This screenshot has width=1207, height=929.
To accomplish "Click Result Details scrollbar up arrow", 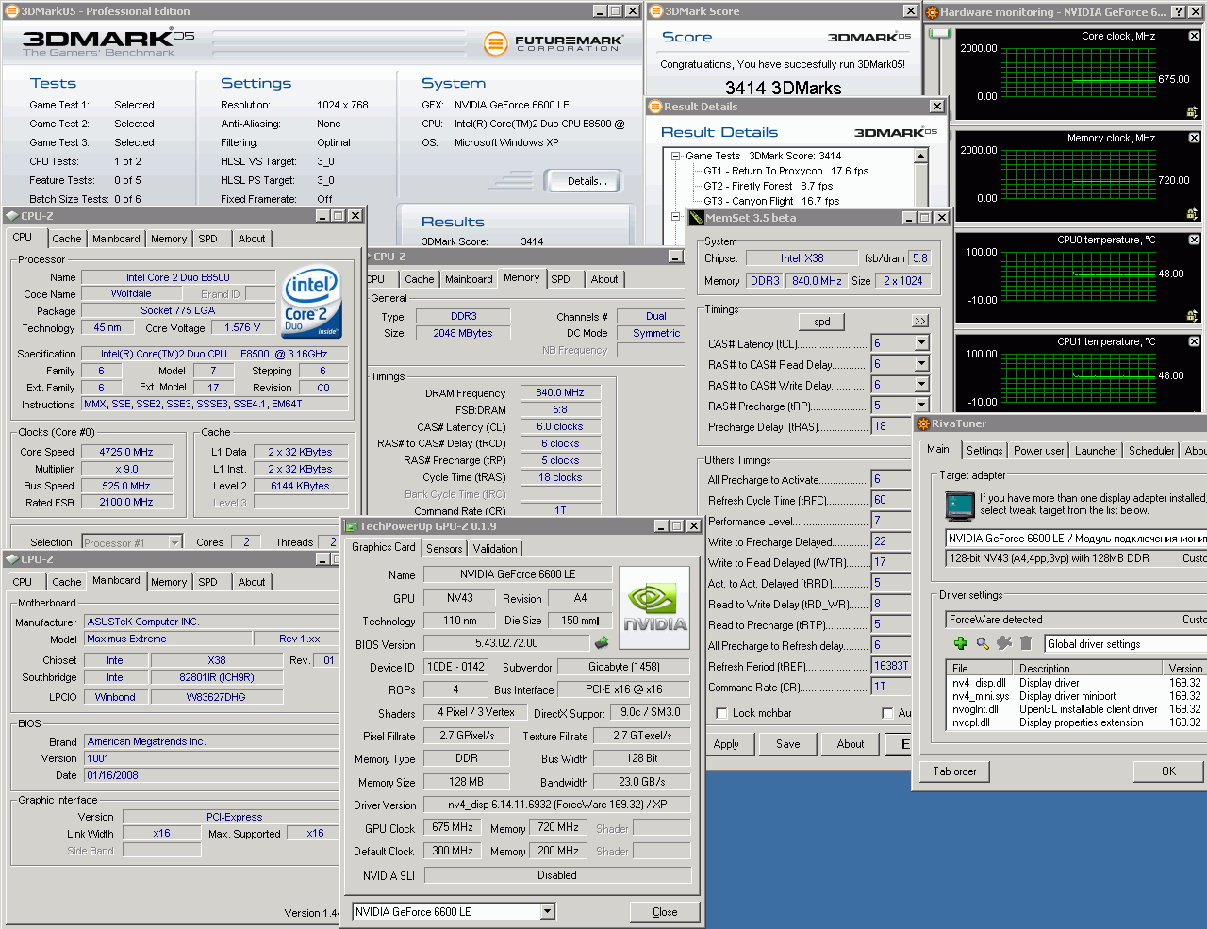I will click(921, 157).
